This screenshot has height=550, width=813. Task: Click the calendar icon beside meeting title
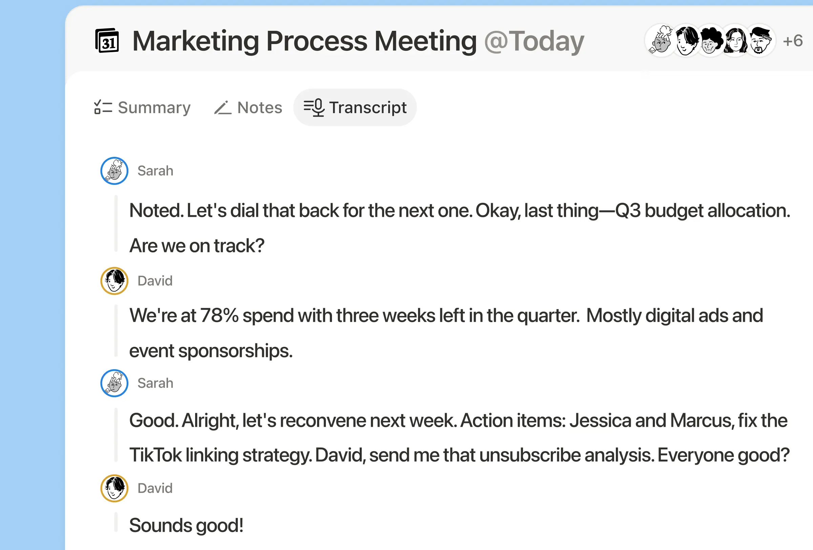pos(107,41)
